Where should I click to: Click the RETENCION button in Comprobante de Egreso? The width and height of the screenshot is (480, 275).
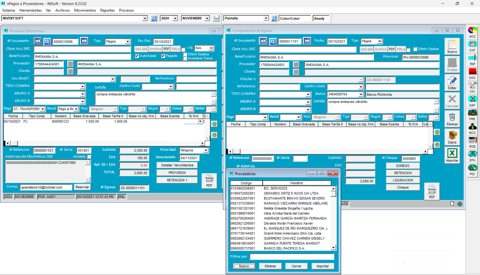pyautogui.click(x=402, y=173)
